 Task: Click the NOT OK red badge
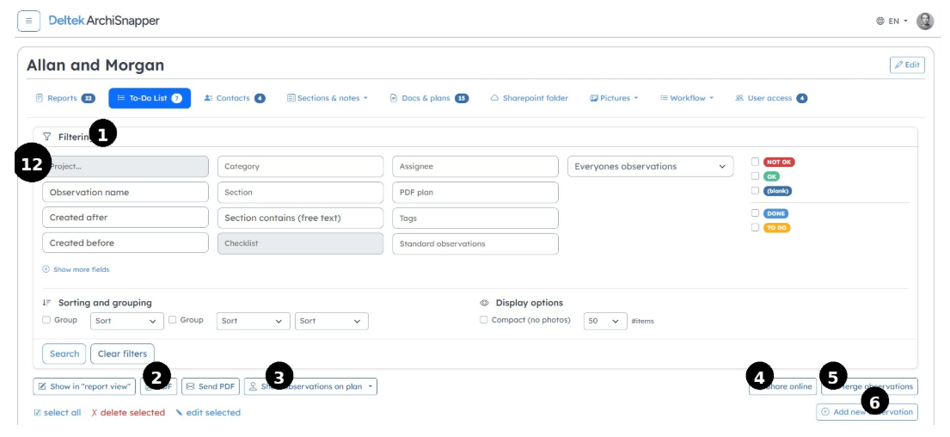tap(779, 162)
